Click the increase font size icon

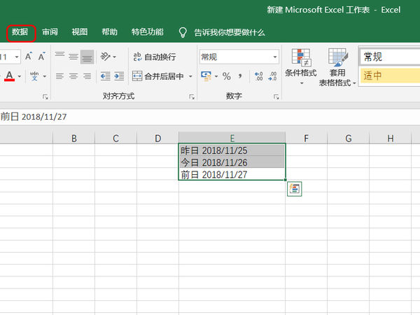[29, 56]
